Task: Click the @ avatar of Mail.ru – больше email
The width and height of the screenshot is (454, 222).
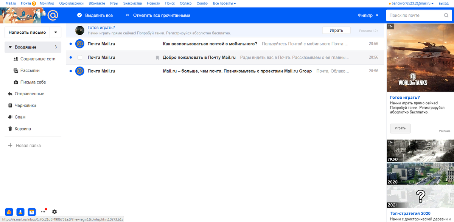Action: click(x=79, y=71)
